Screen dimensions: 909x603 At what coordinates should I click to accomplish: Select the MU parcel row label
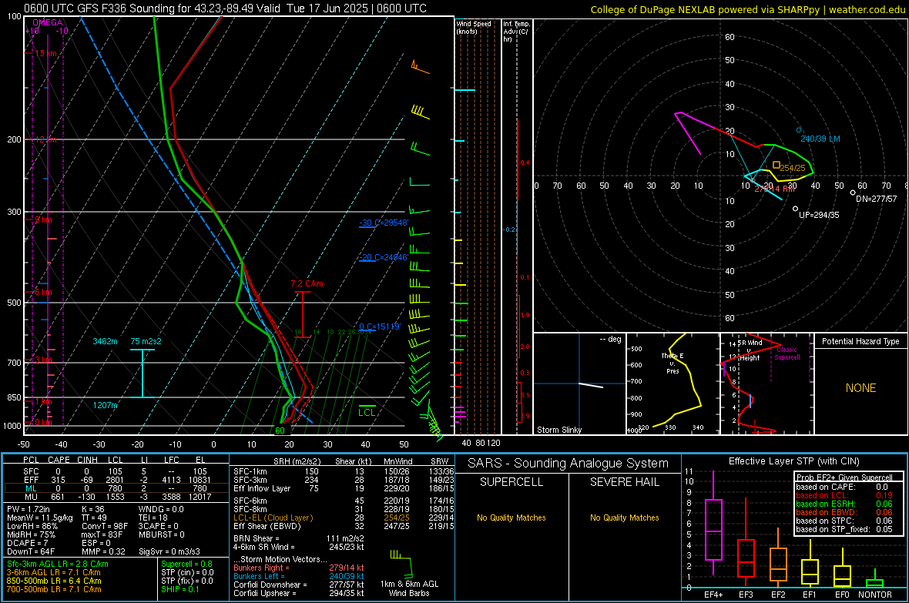pos(31,497)
